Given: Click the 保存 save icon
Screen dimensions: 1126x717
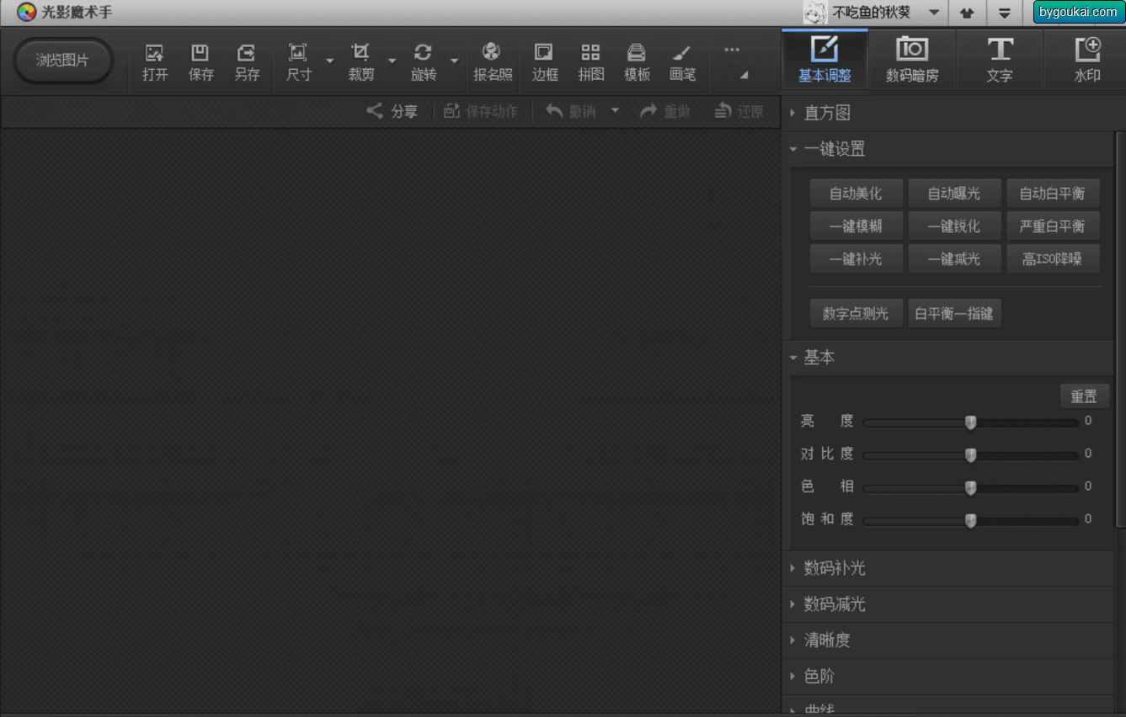Looking at the screenshot, I should click(200, 63).
